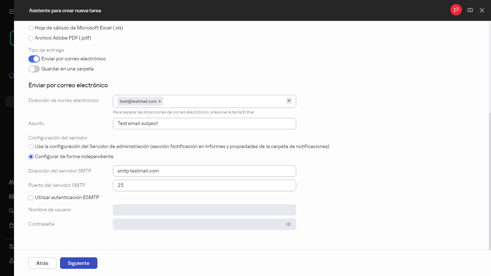Enable the Guardar en una carpeta toggle
This screenshot has width=491, height=276.
click(34, 69)
